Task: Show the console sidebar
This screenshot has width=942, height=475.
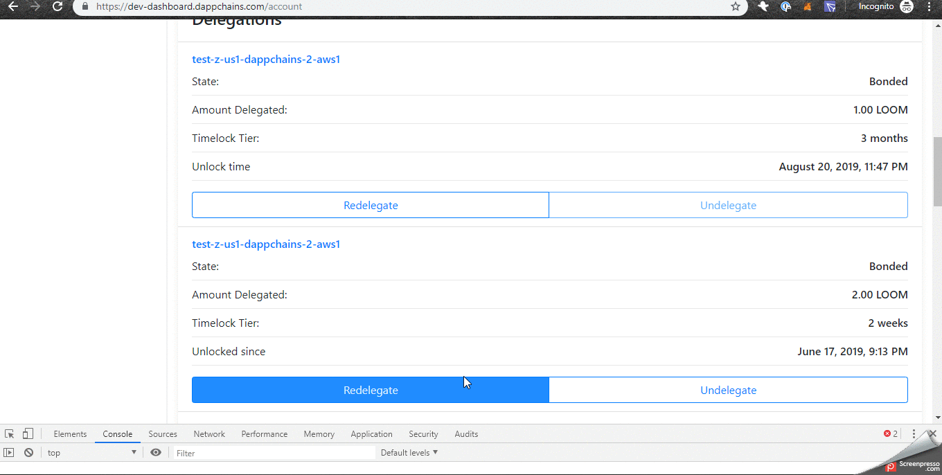Action: click(x=9, y=453)
